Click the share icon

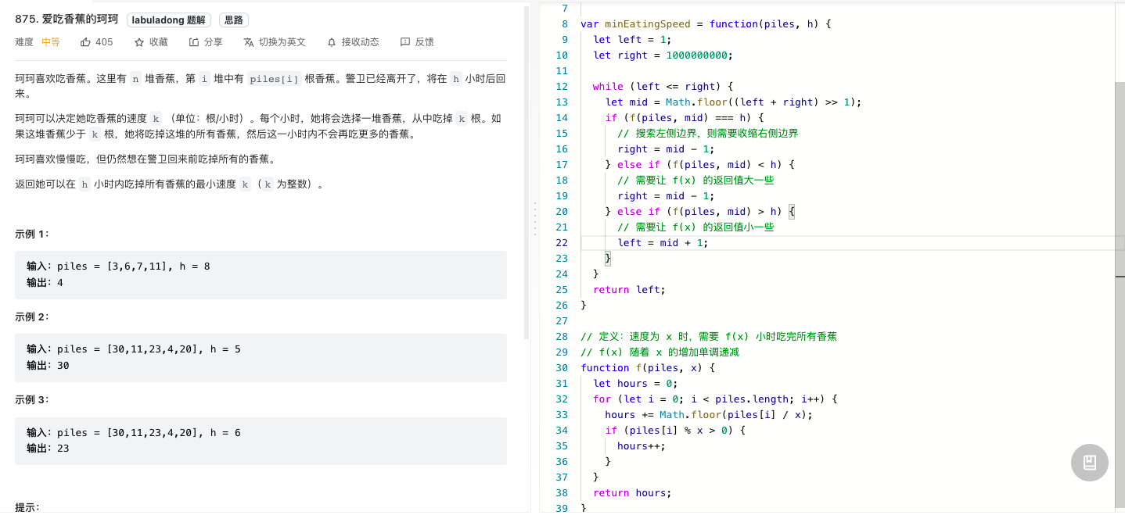pyautogui.click(x=194, y=42)
